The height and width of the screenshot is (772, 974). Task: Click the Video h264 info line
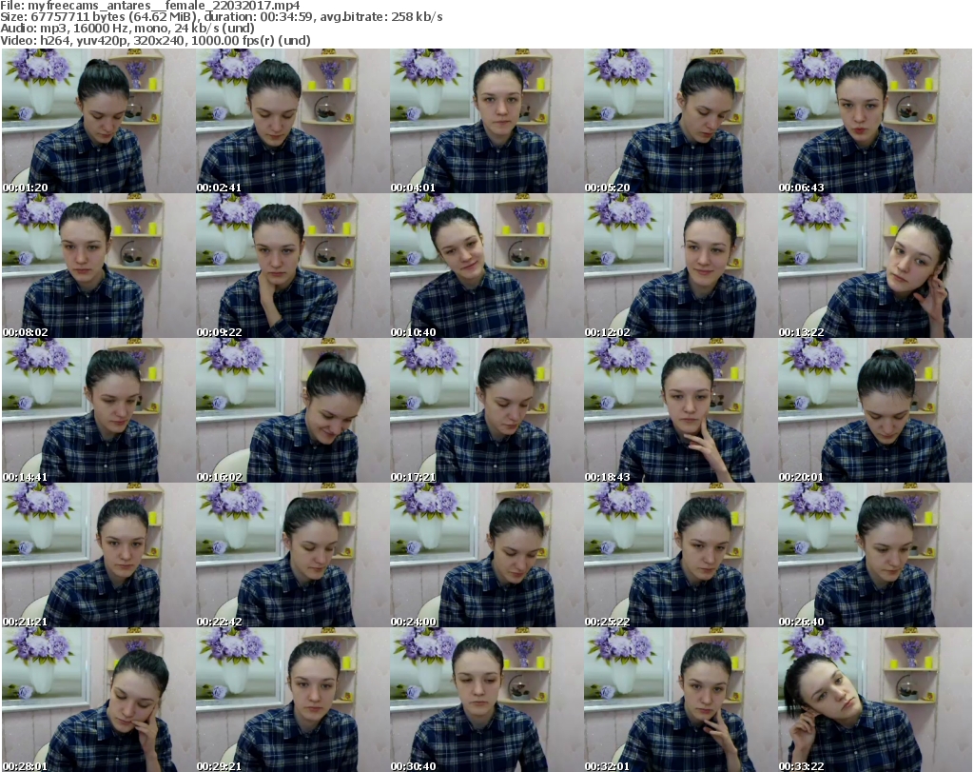tap(155, 40)
